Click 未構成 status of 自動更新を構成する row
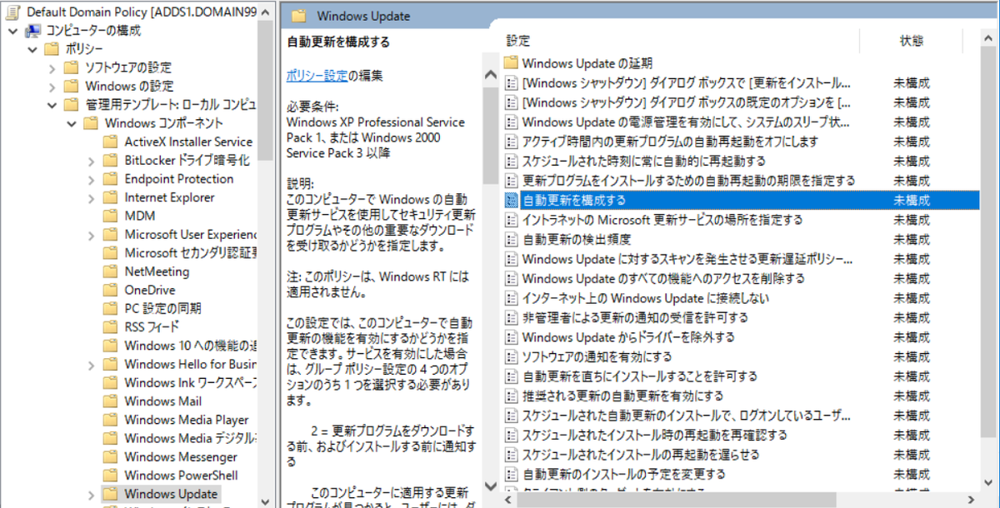Screen dimensions: 1000x508 tap(912, 200)
